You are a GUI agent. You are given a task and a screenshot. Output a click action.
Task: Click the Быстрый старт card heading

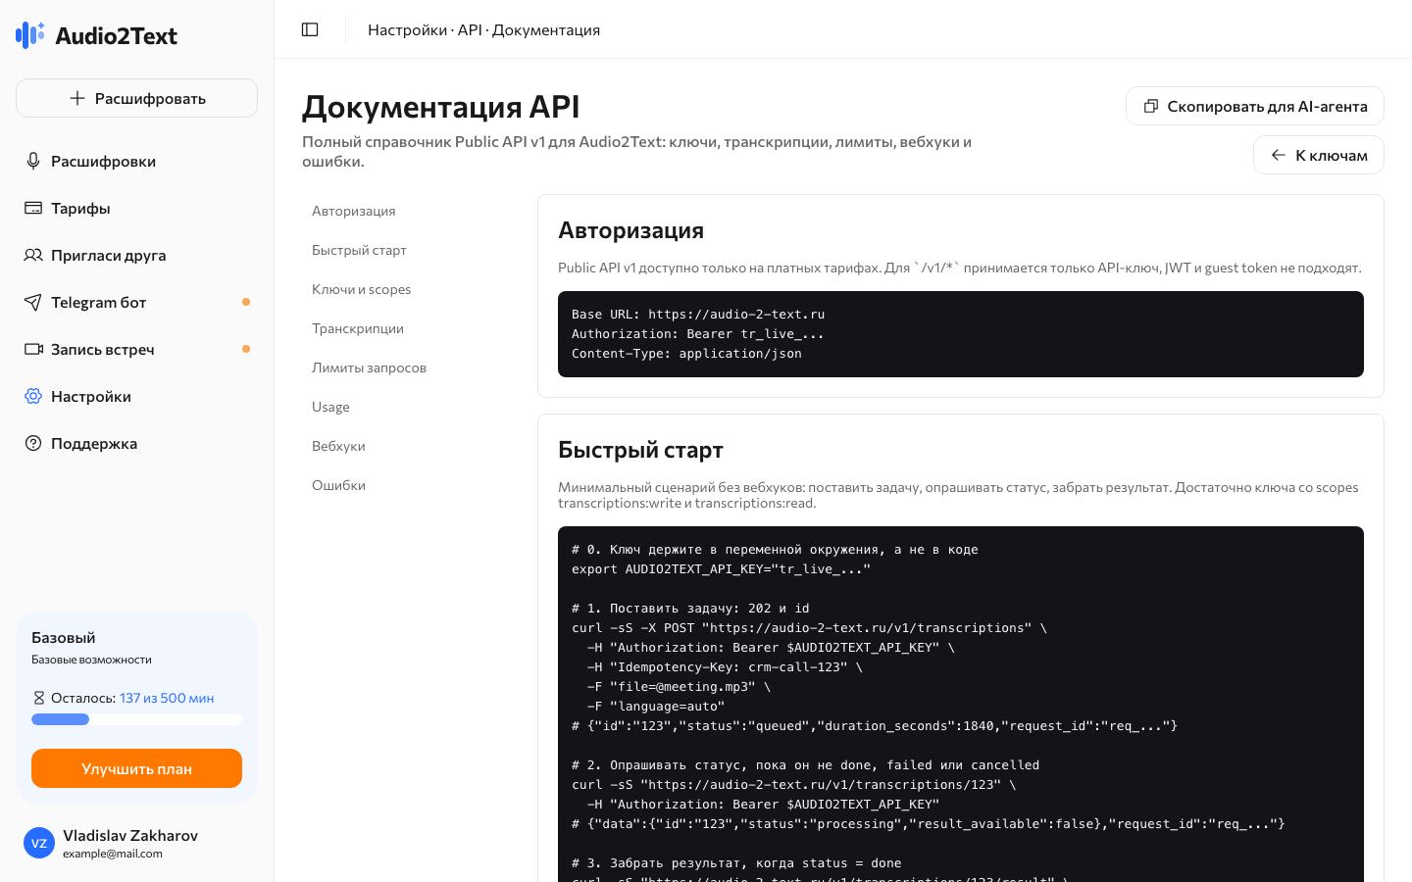click(x=640, y=450)
